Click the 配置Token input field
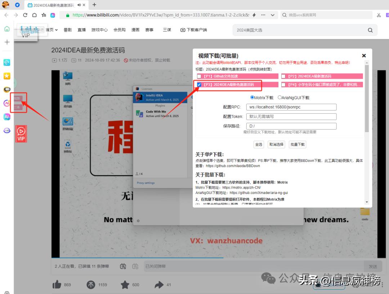This screenshot has width=389, height=294. (291, 117)
